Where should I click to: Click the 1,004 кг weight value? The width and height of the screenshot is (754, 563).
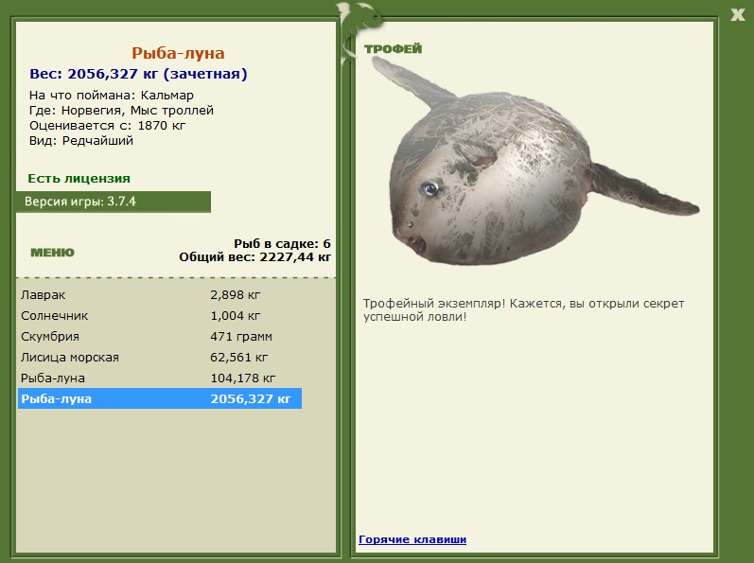click(x=236, y=316)
